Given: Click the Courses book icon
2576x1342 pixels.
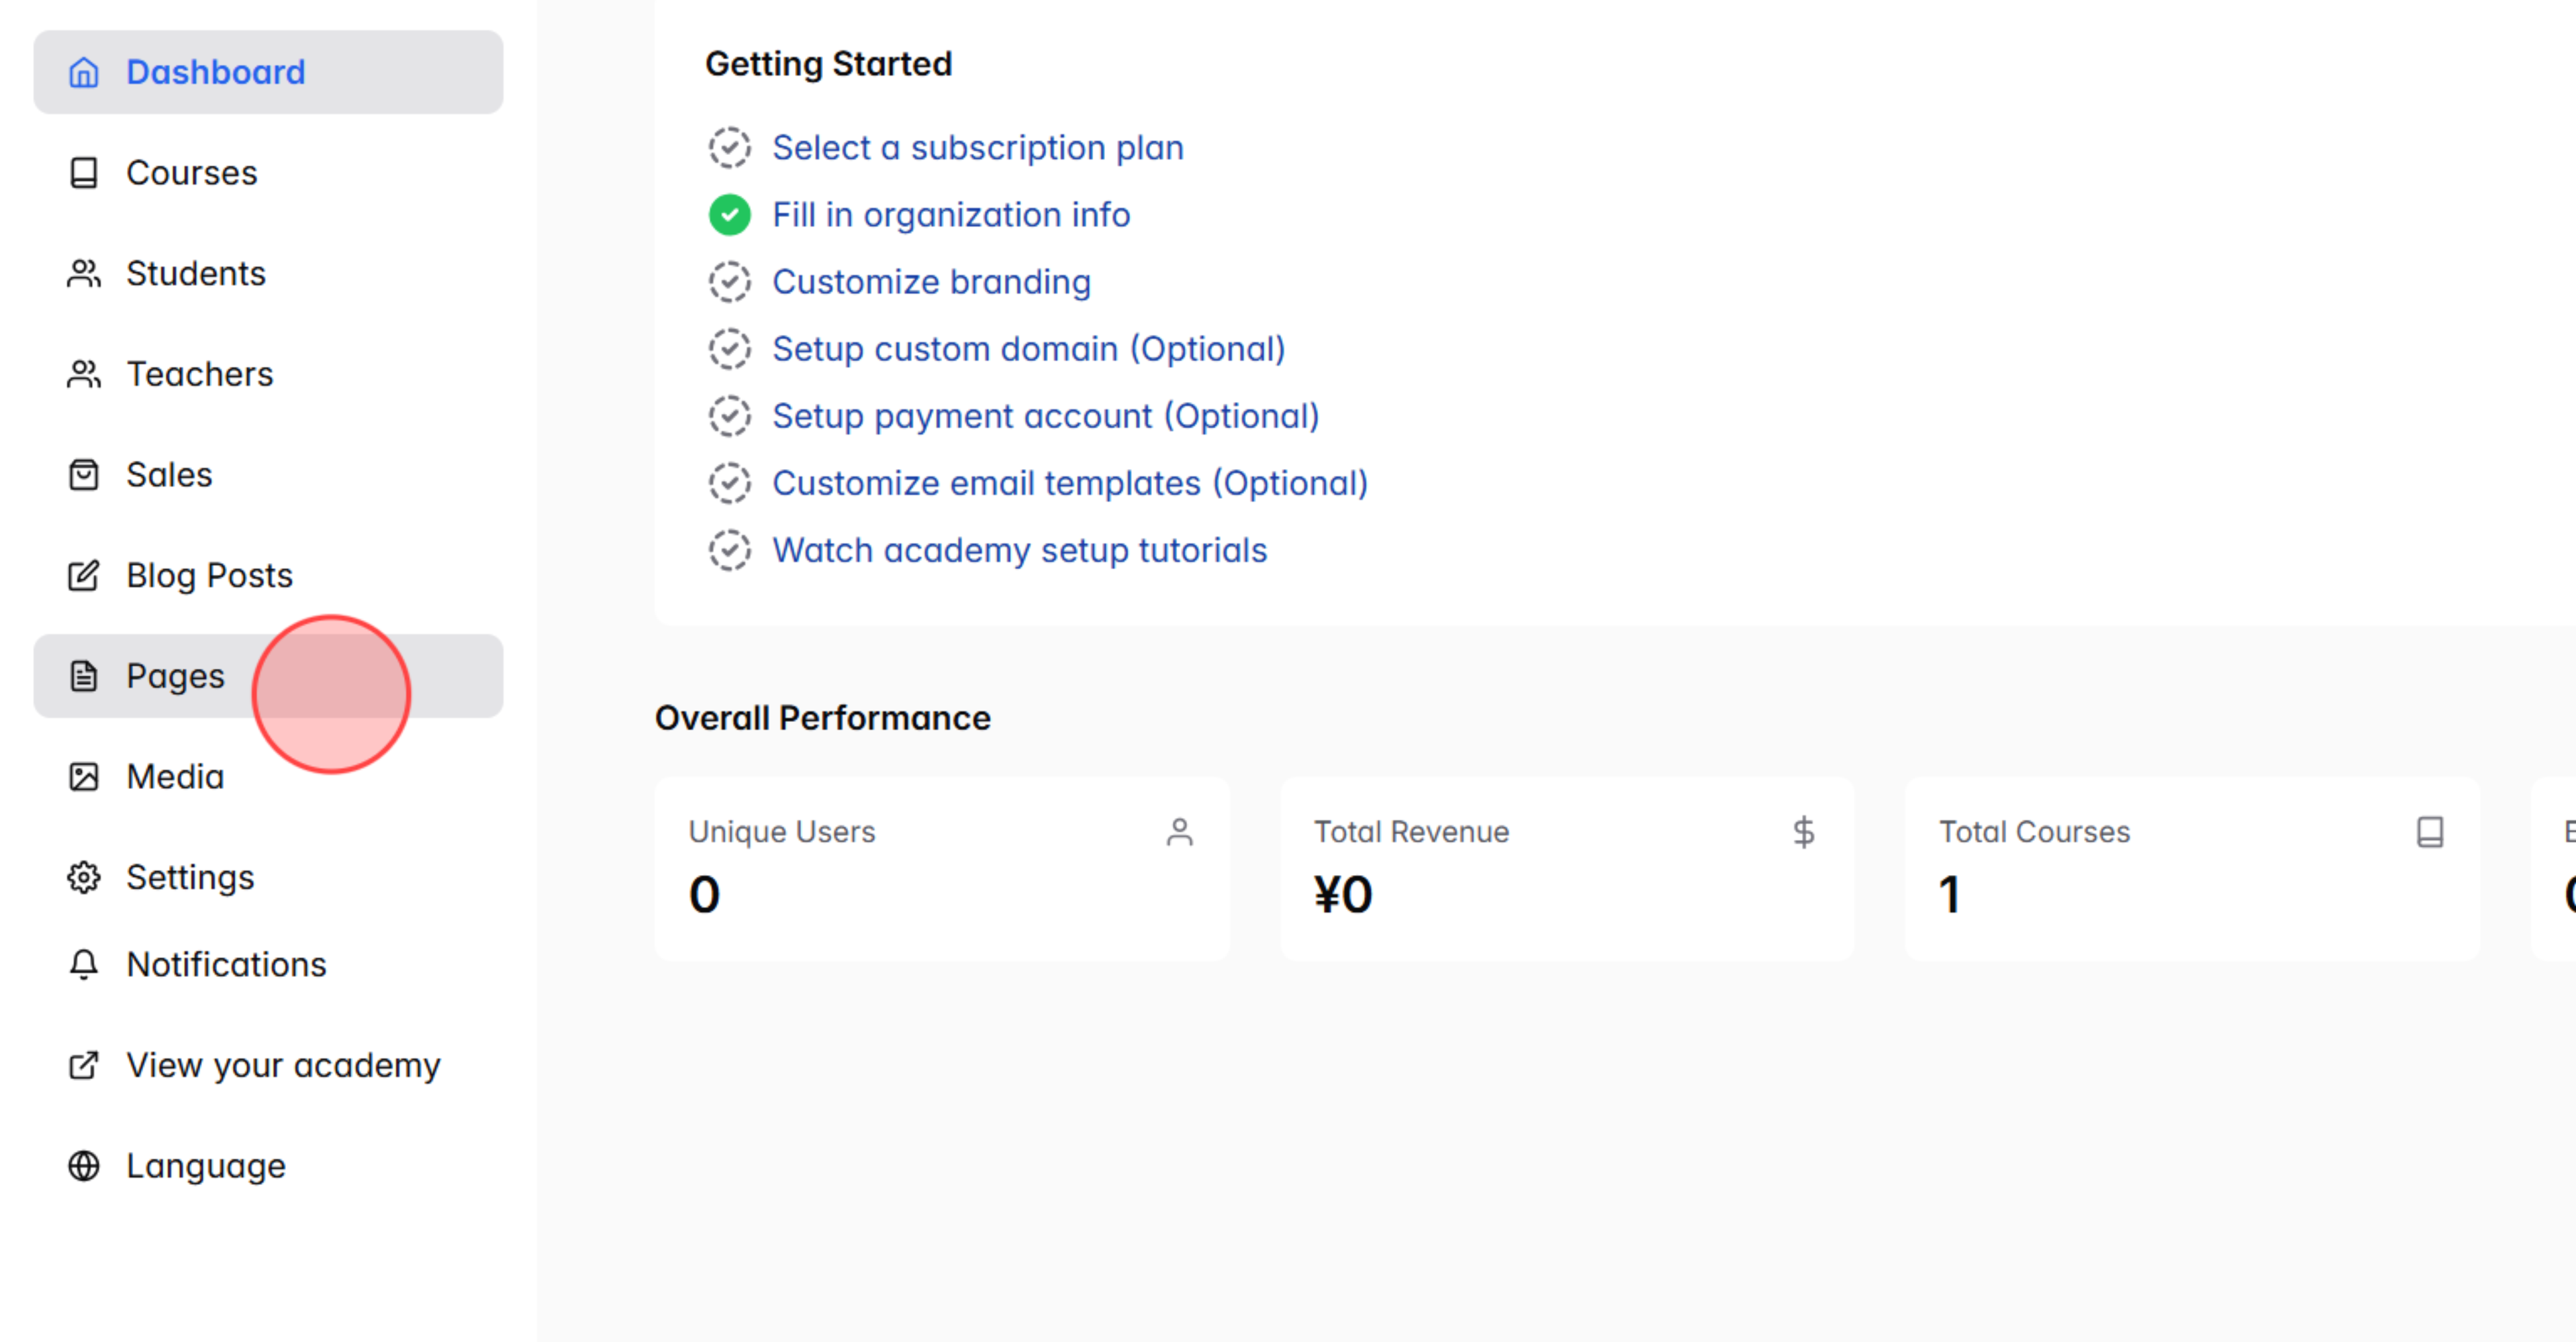Looking at the screenshot, I should (x=84, y=172).
